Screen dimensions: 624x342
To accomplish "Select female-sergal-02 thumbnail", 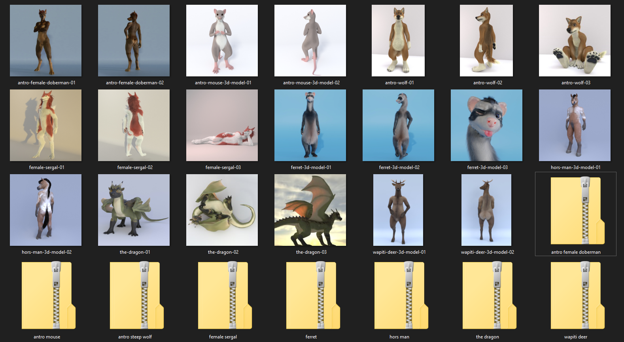I will click(134, 125).
